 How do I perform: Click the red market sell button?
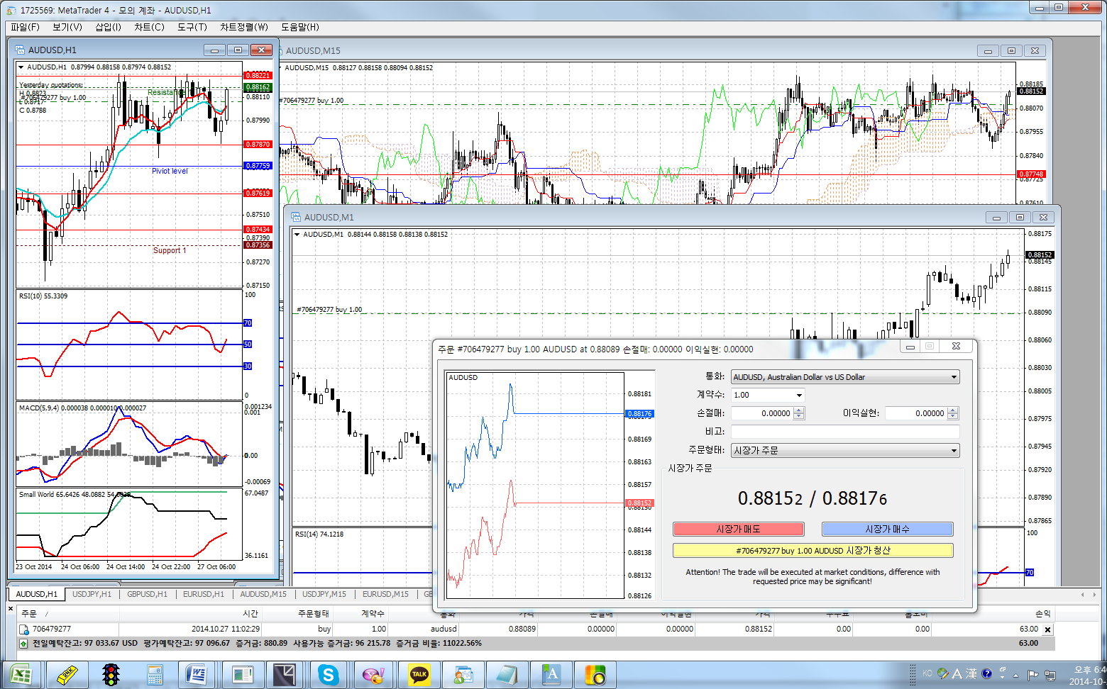click(x=738, y=530)
